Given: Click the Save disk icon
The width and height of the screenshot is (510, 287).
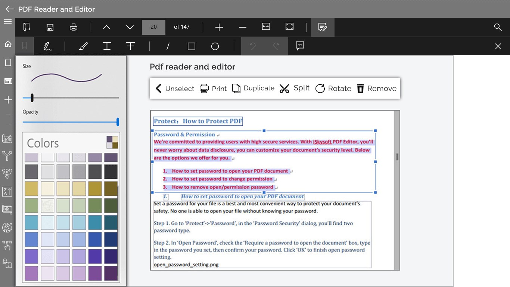Looking at the screenshot, I should pyautogui.click(x=50, y=27).
